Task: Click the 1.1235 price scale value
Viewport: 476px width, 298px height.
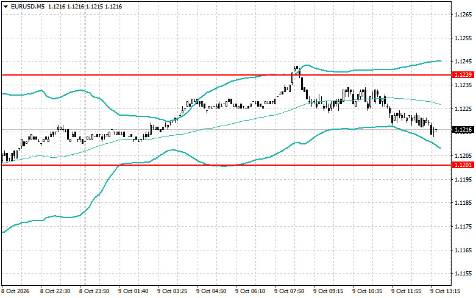Action: [x=463, y=85]
